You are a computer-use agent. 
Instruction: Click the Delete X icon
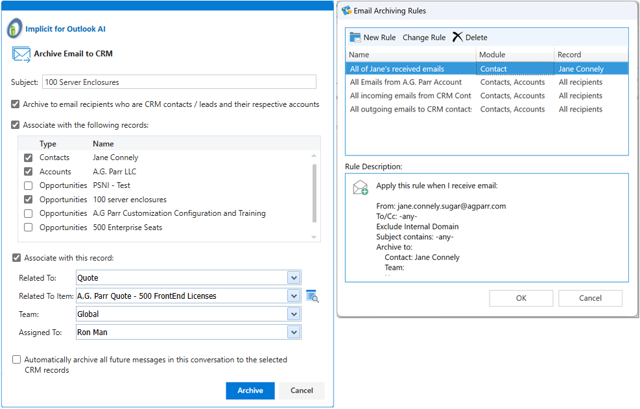(x=458, y=37)
